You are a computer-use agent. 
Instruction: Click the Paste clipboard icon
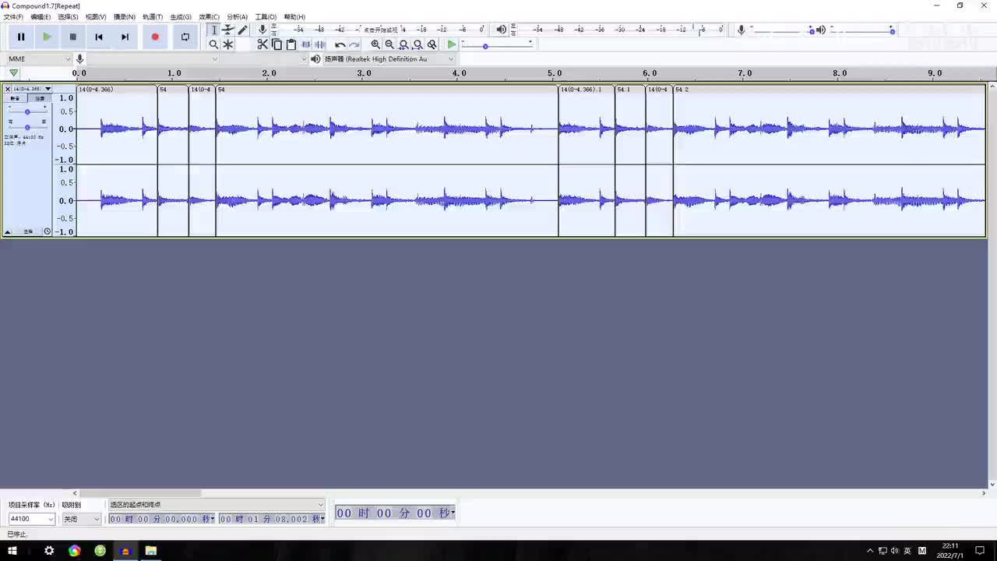click(x=291, y=44)
